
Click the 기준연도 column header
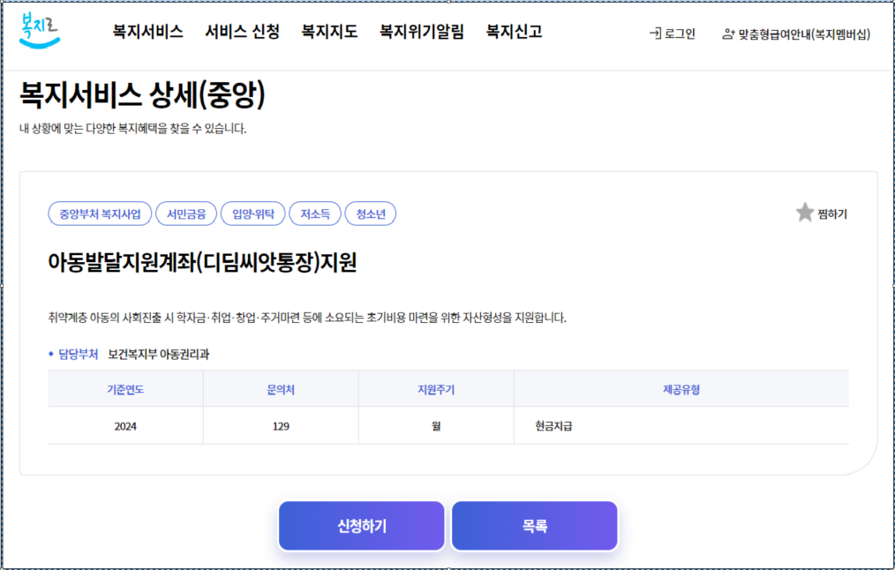click(126, 389)
